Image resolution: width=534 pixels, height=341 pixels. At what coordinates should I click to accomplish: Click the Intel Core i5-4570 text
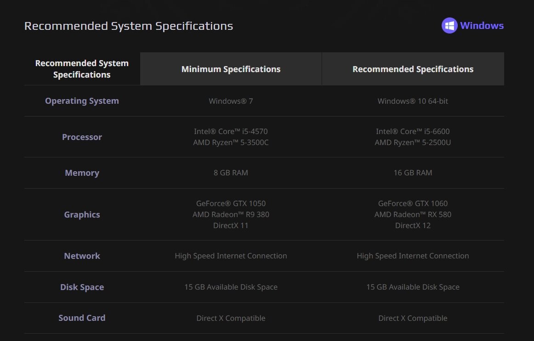coord(231,131)
